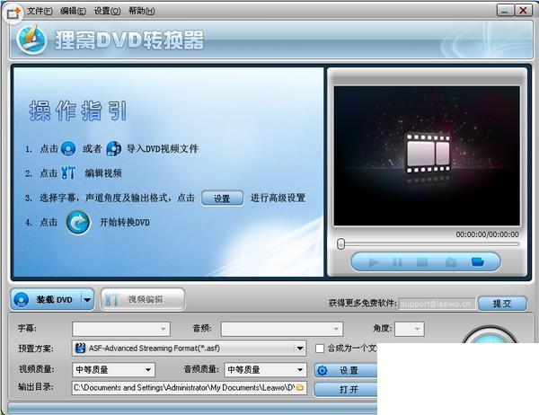Click the 提交 button

point(502,304)
